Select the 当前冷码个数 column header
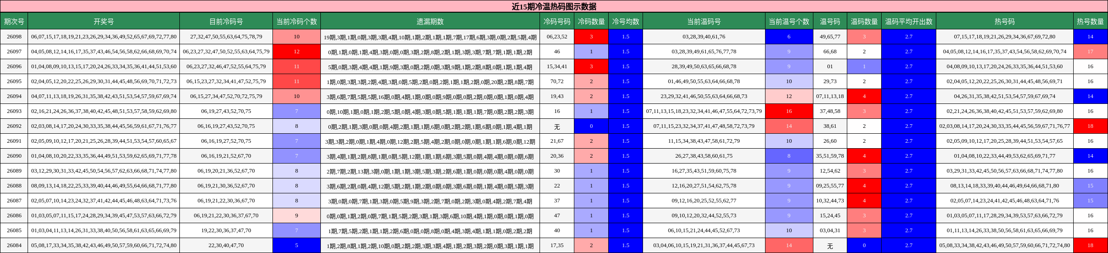 point(296,21)
